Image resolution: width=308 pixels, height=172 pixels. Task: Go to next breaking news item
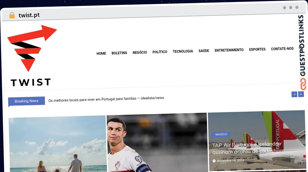point(301,94)
